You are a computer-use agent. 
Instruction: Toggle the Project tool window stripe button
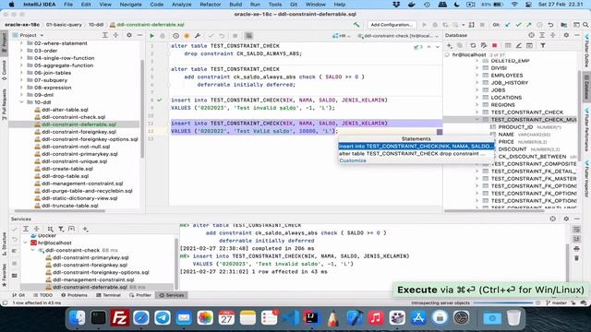point(4,42)
